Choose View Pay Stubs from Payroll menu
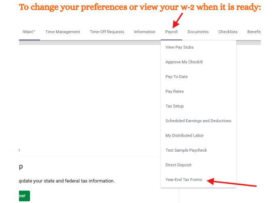The width and height of the screenshot is (280, 203). pos(180,47)
